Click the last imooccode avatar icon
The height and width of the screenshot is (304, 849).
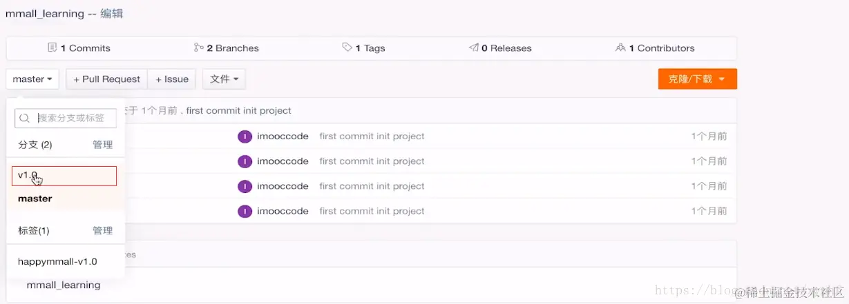click(244, 211)
